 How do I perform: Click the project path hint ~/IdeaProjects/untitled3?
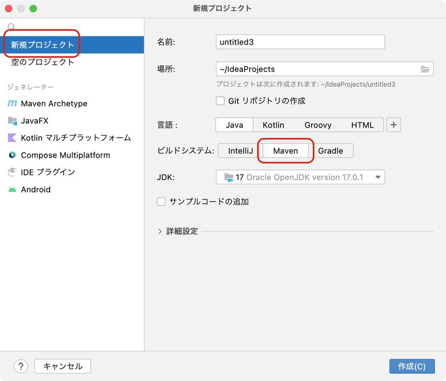pos(358,84)
